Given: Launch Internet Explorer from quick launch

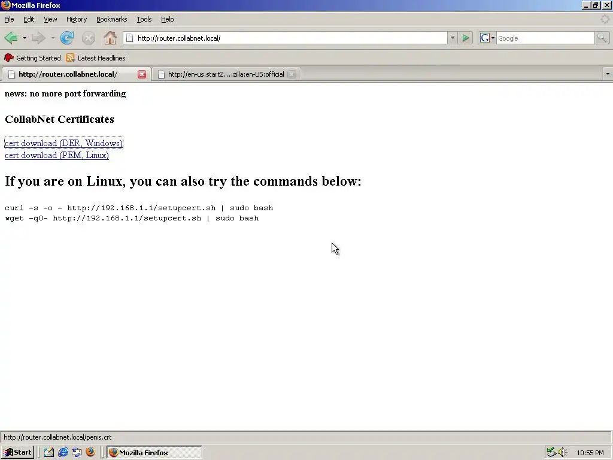Looking at the screenshot, I should tap(62, 453).
